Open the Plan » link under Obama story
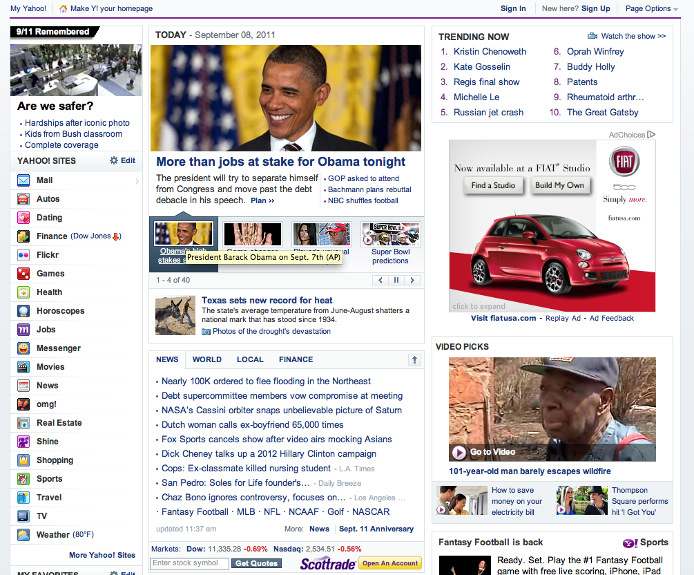Viewport: 694px width, 575px height. [262, 200]
